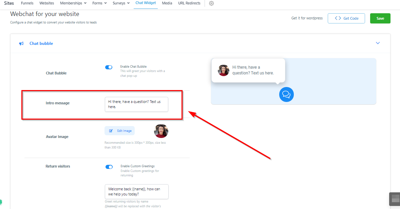Click the blue chat widget launcher icon
Viewport: 400px width, 209px height.
[x=286, y=94]
